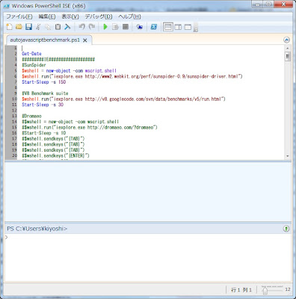Undo the last edit
This screenshot has width=296, height=299.
point(81,27)
